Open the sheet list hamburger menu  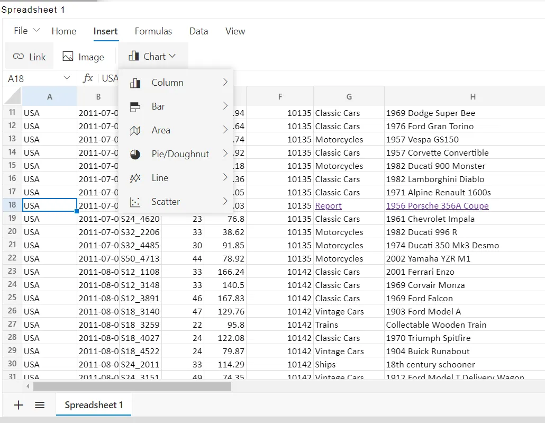click(x=40, y=404)
